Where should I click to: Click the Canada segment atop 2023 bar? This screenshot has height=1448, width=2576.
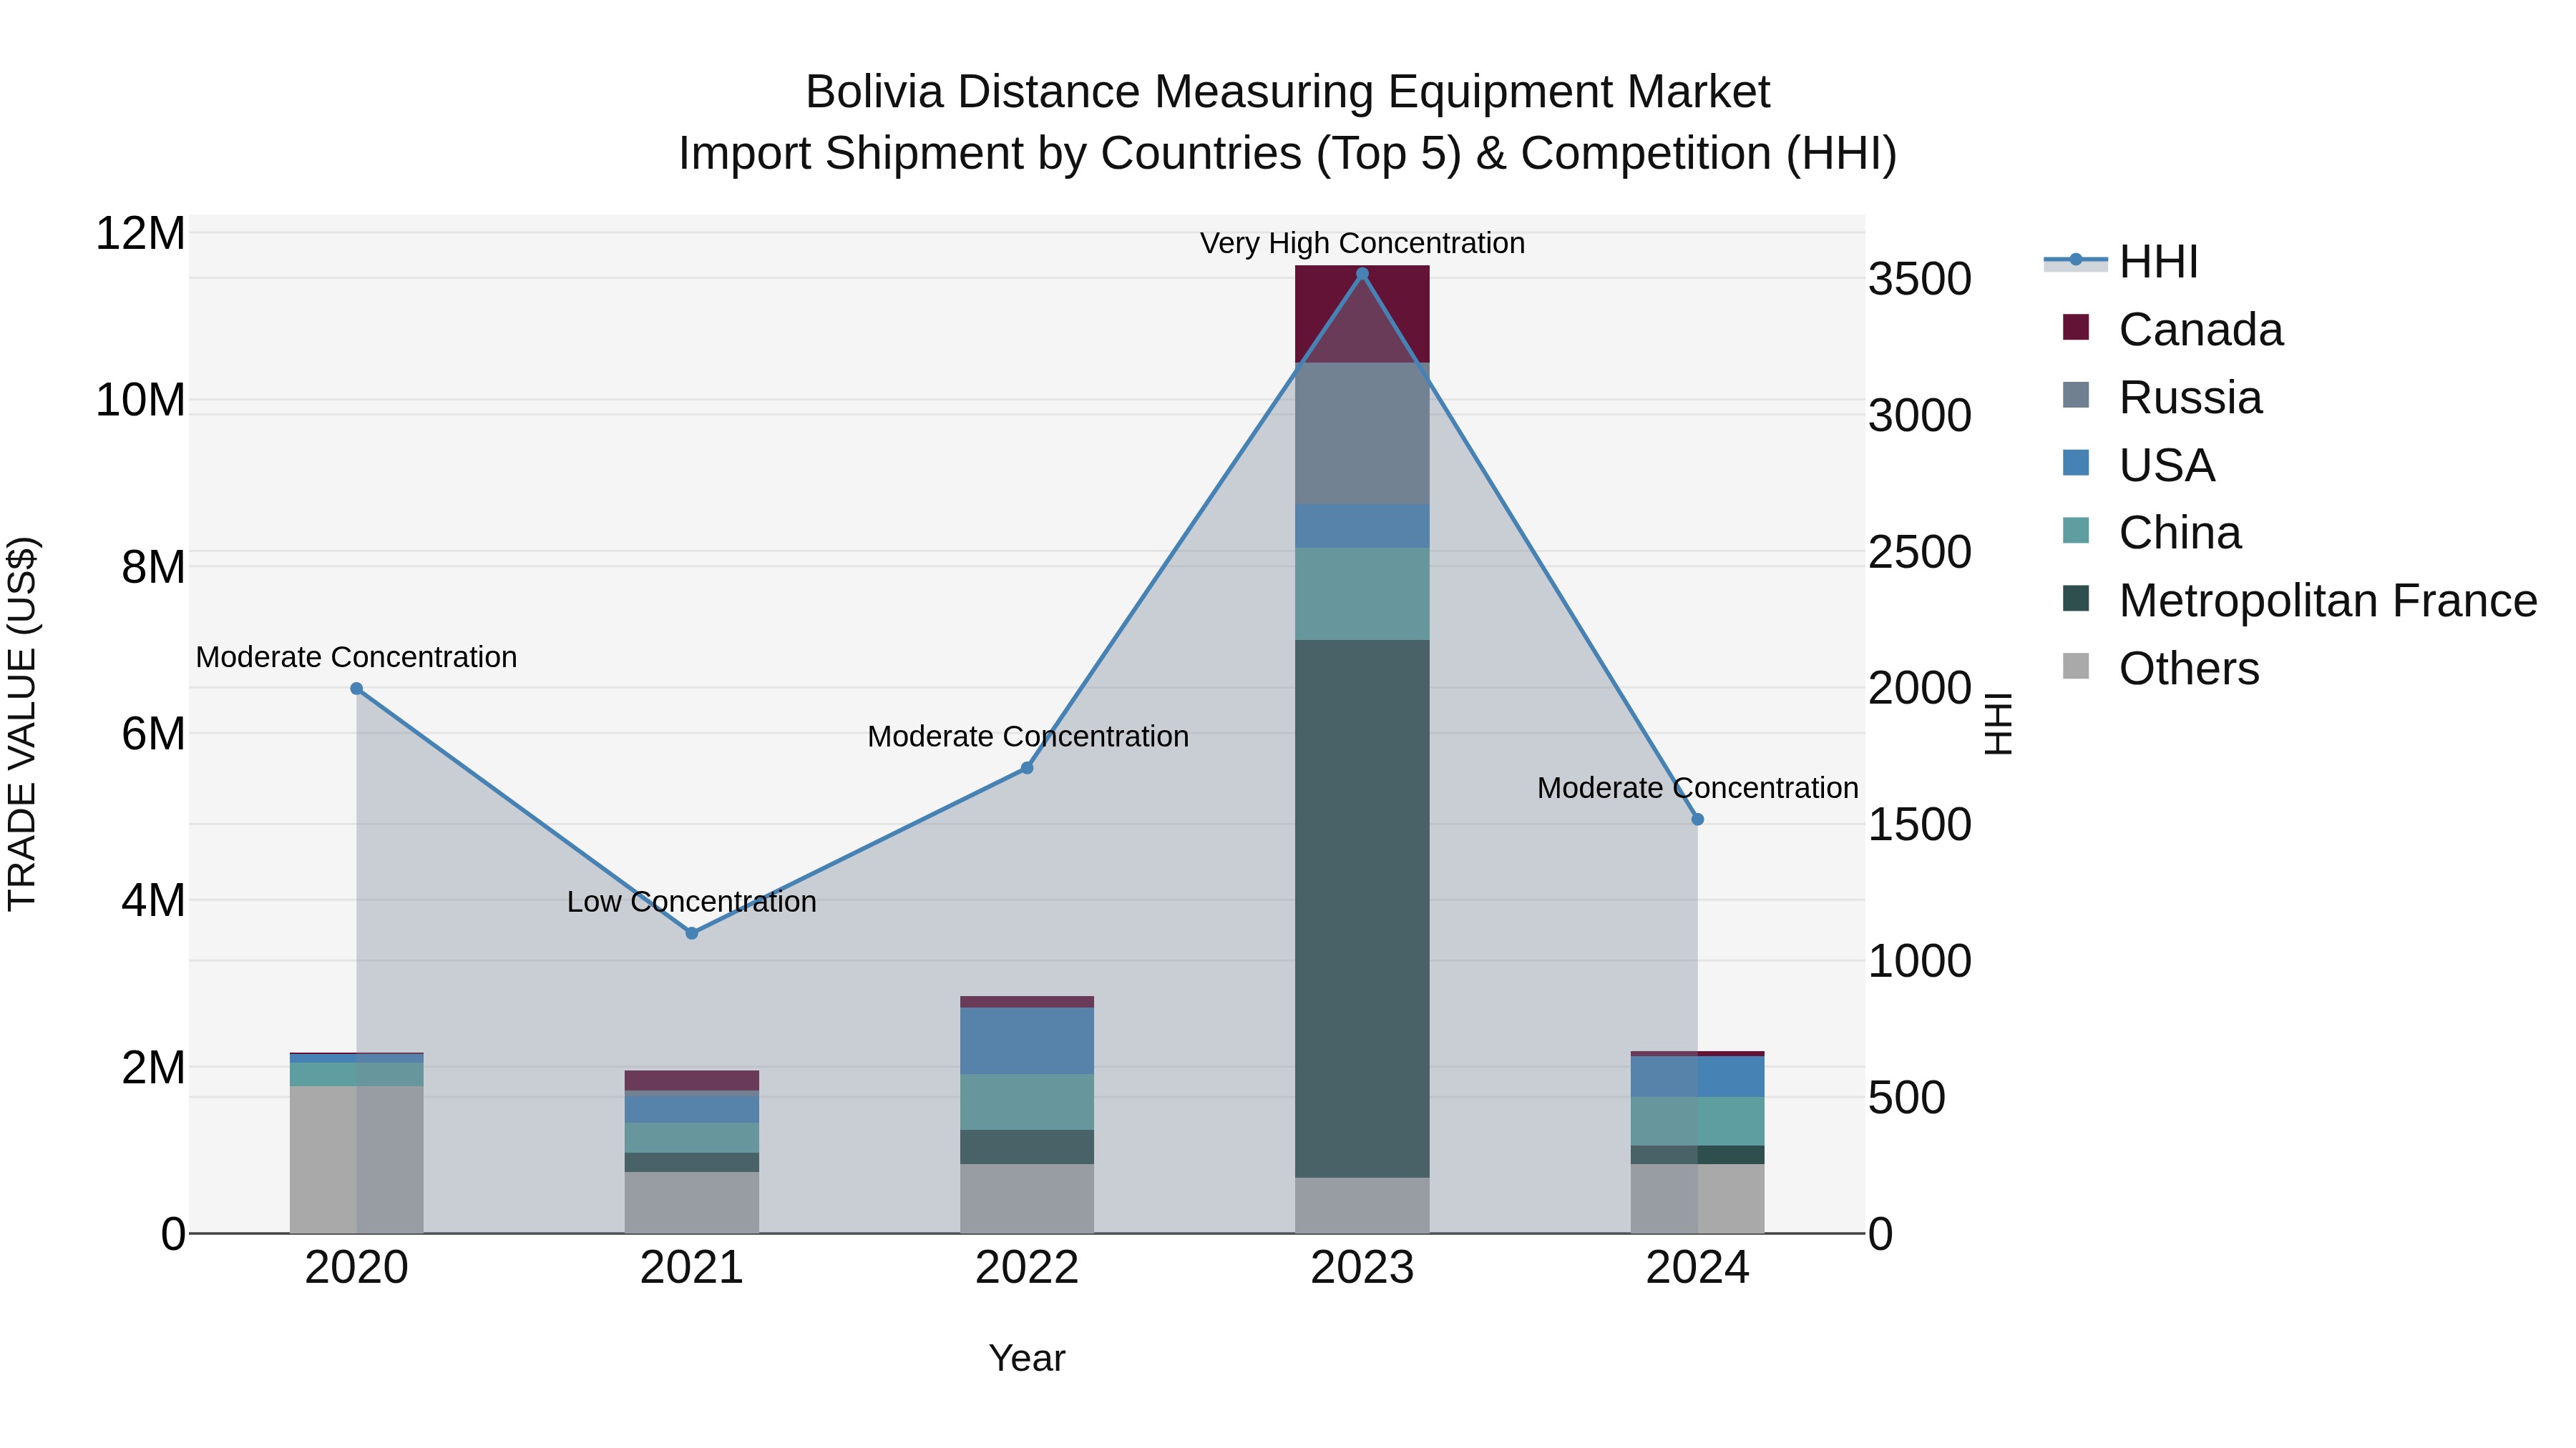click(1362, 314)
